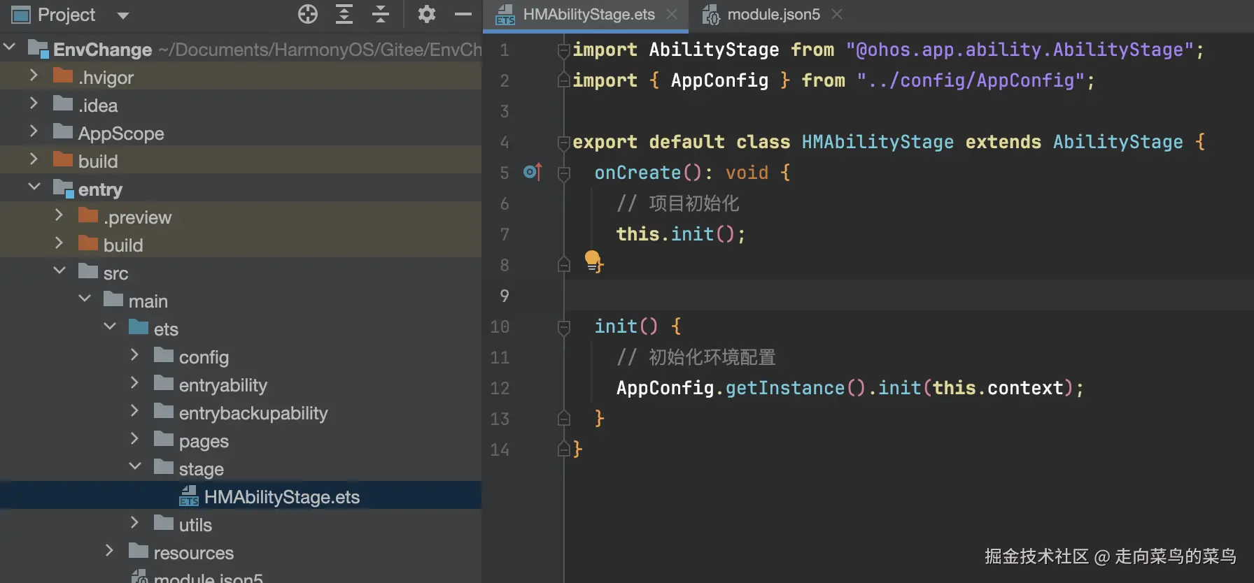Click line number 9 in the gutter
This screenshot has height=583, width=1254.
pos(504,296)
